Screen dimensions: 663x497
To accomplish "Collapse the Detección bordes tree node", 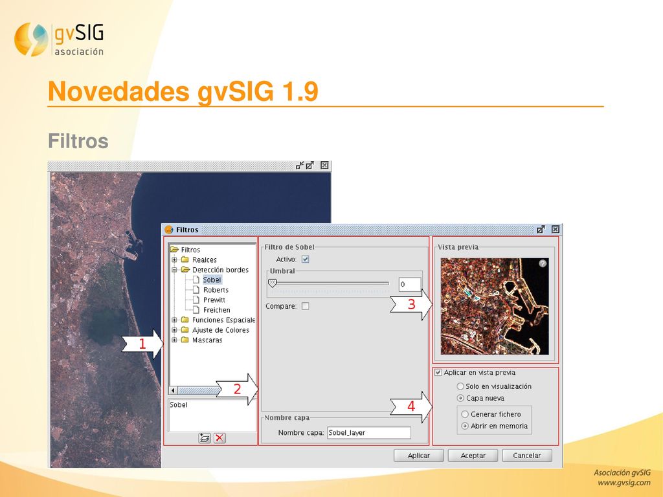I will [x=174, y=270].
